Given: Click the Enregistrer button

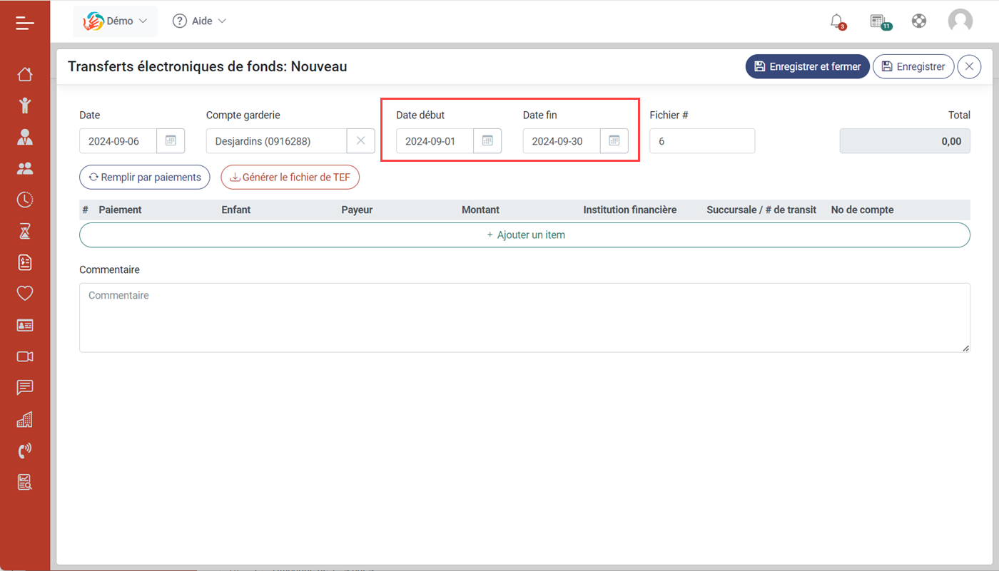Looking at the screenshot, I should [913, 66].
